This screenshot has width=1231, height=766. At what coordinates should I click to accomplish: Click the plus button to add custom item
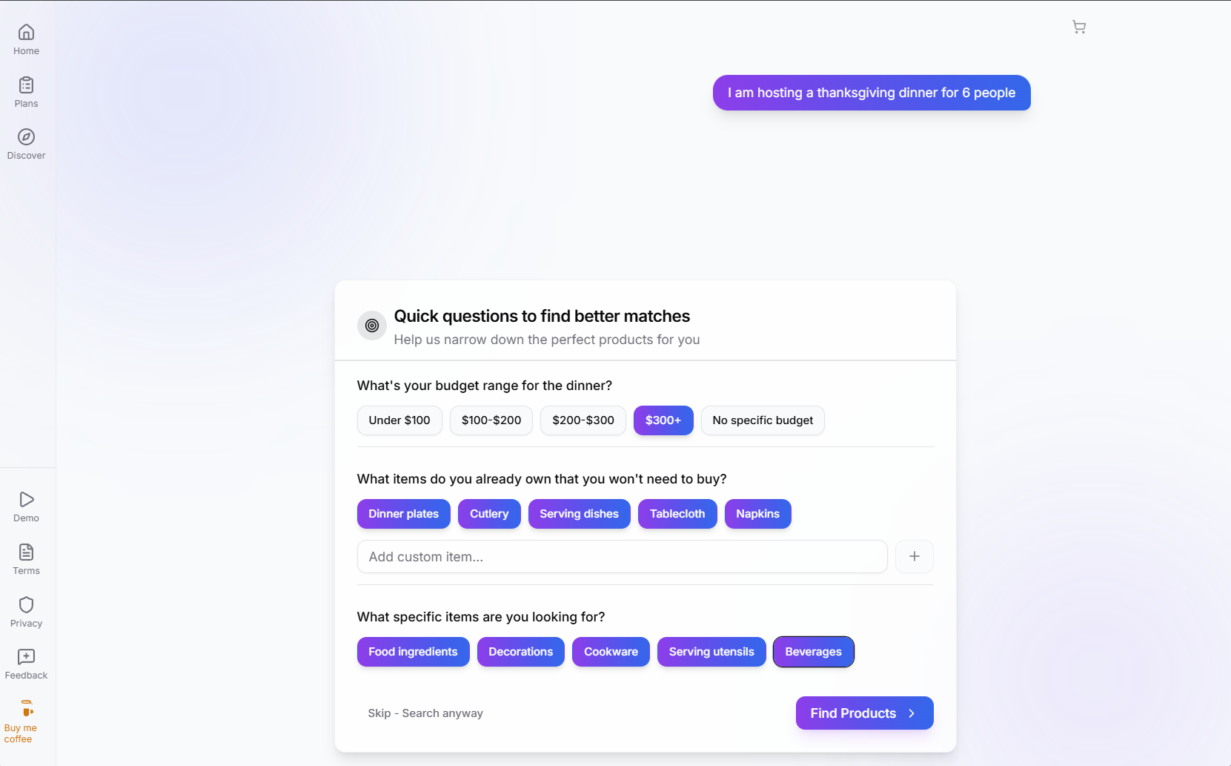pos(915,556)
